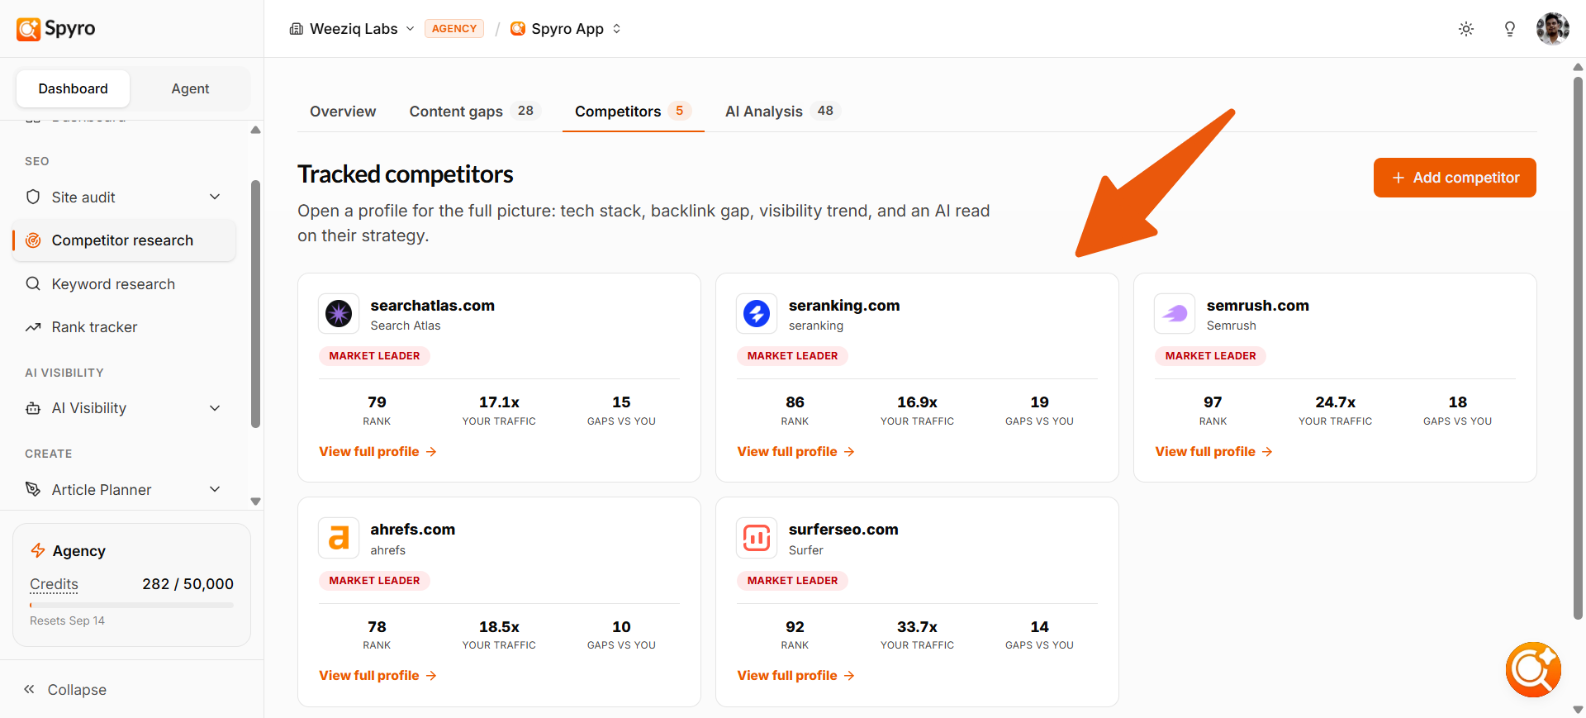Click the sidebar vertical scrollbar
Viewport: 1586px width, 718px height.
click(256, 303)
